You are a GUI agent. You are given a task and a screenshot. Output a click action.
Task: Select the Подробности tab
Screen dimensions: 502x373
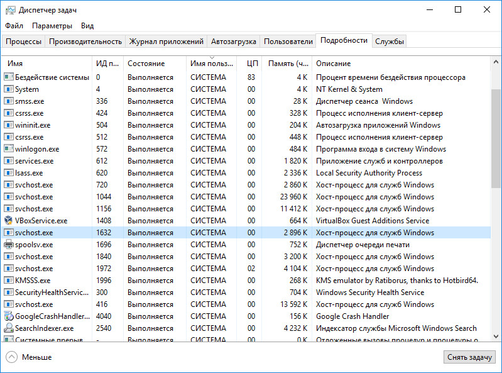tap(344, 40)
